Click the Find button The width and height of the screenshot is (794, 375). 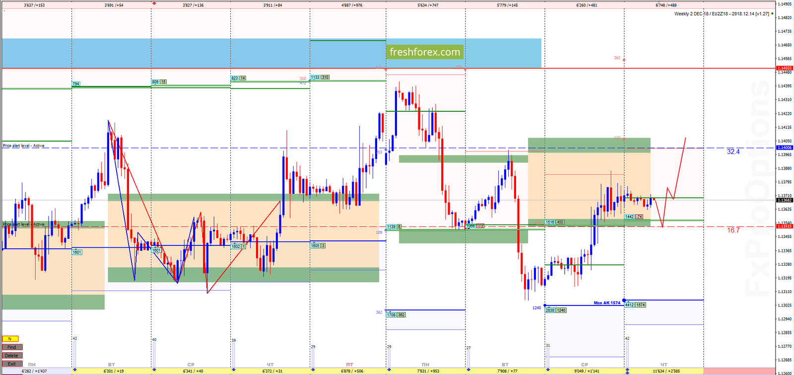12,347
